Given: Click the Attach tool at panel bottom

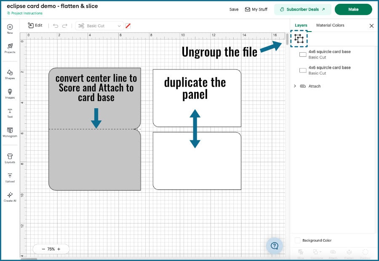Looking at the screenshot, I should pyautogui.click(x=333, y=252).
